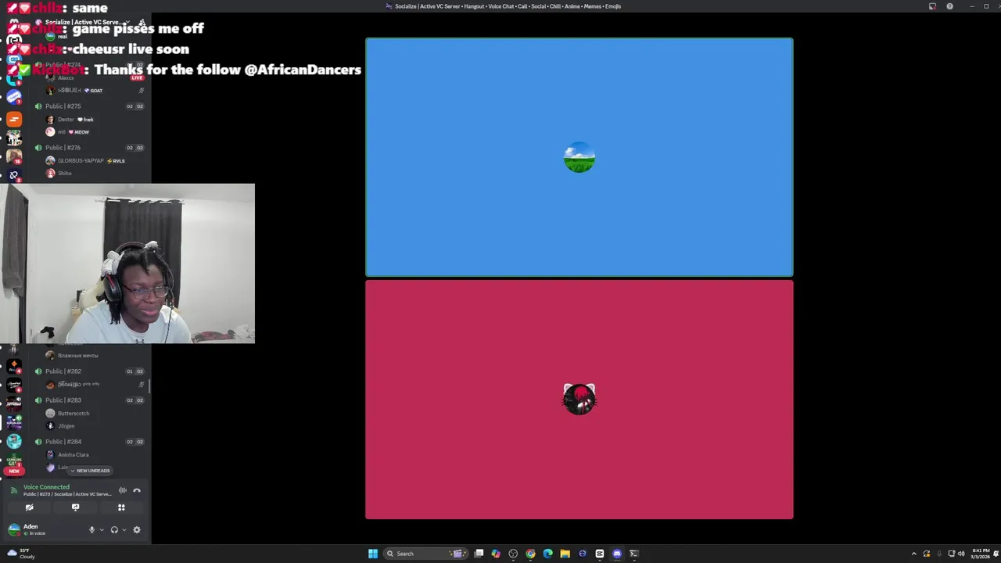The width and height of the screenshot is (1001, 563).
Task: Open the Discord inbox icon in title bar
Action: (x=932, y=6)
